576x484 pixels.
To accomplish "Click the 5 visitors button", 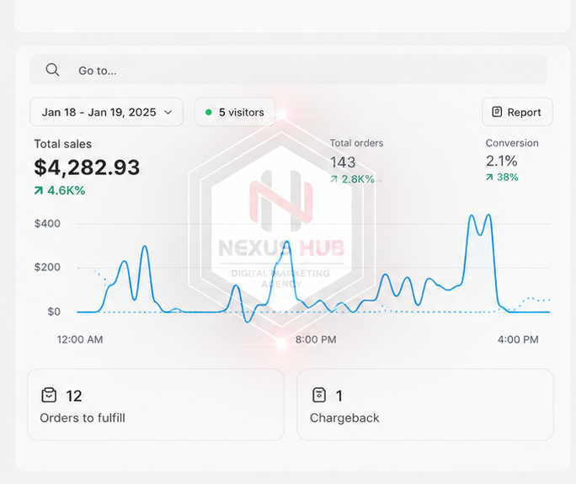I will click(x=235, y=112).
